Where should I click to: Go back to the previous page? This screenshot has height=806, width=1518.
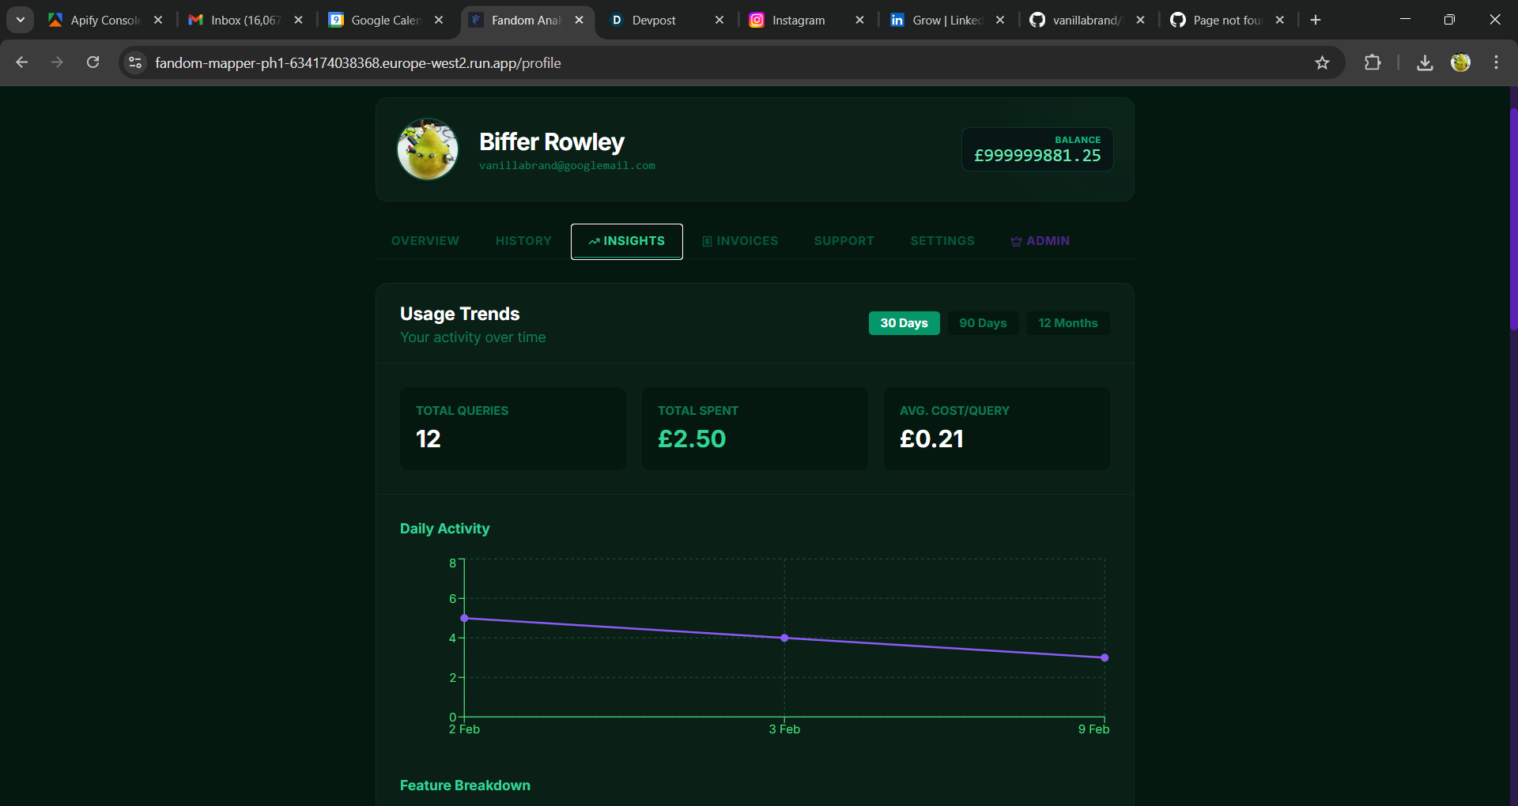pos(22,62)
